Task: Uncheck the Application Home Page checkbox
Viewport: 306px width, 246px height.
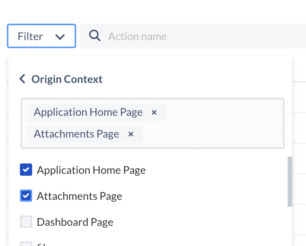Action: pyautogui.click(x=26, y=170)
